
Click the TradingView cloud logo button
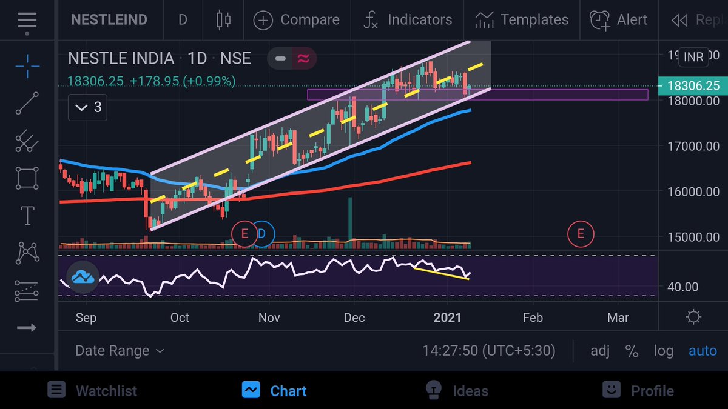(82, 278)
